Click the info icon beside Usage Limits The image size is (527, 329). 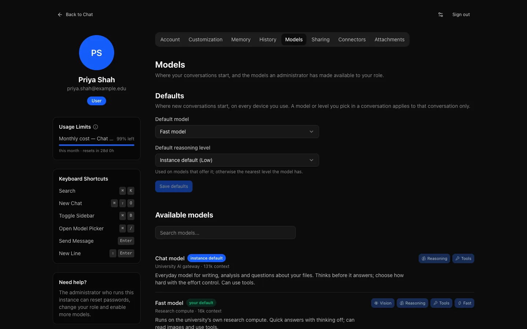[x=96, y=127]
